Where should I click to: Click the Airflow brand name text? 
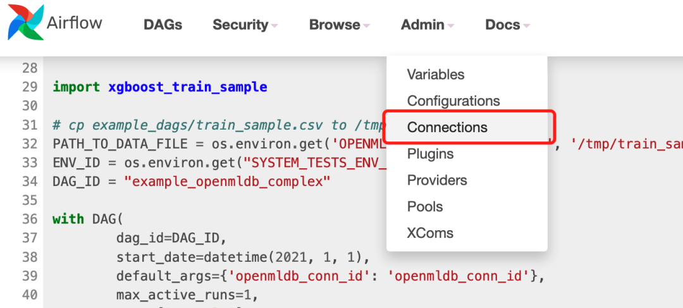click(75, 23)
